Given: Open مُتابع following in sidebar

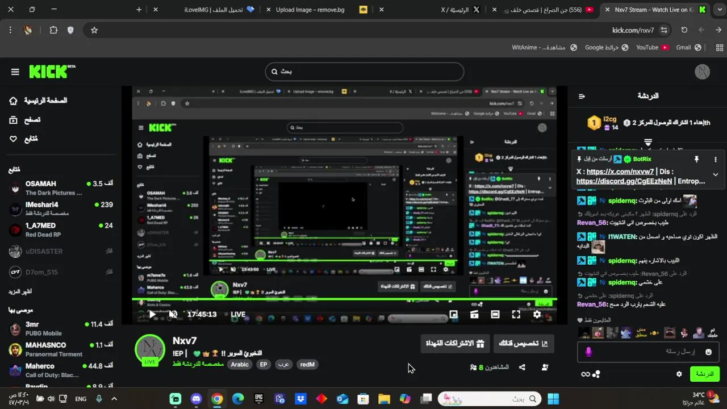Looking at the screenshot, I should pyautogui.click(x=23, y=139).
